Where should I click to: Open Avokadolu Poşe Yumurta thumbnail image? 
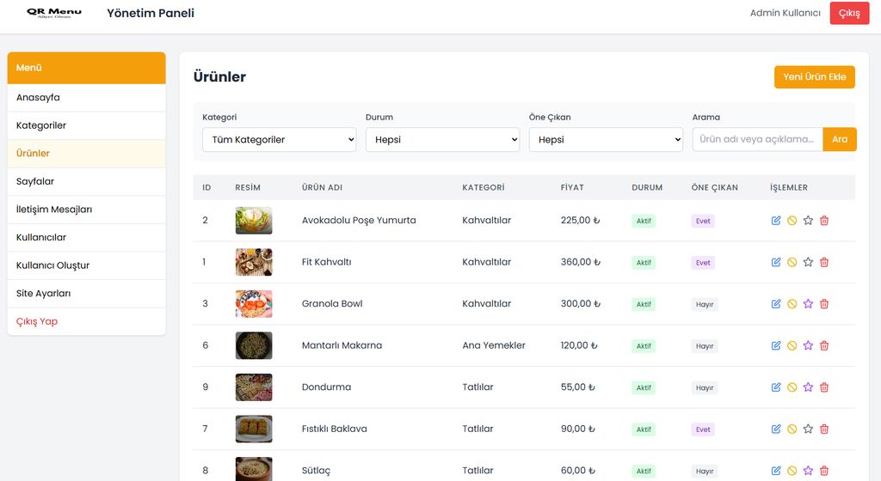[254, 221]
